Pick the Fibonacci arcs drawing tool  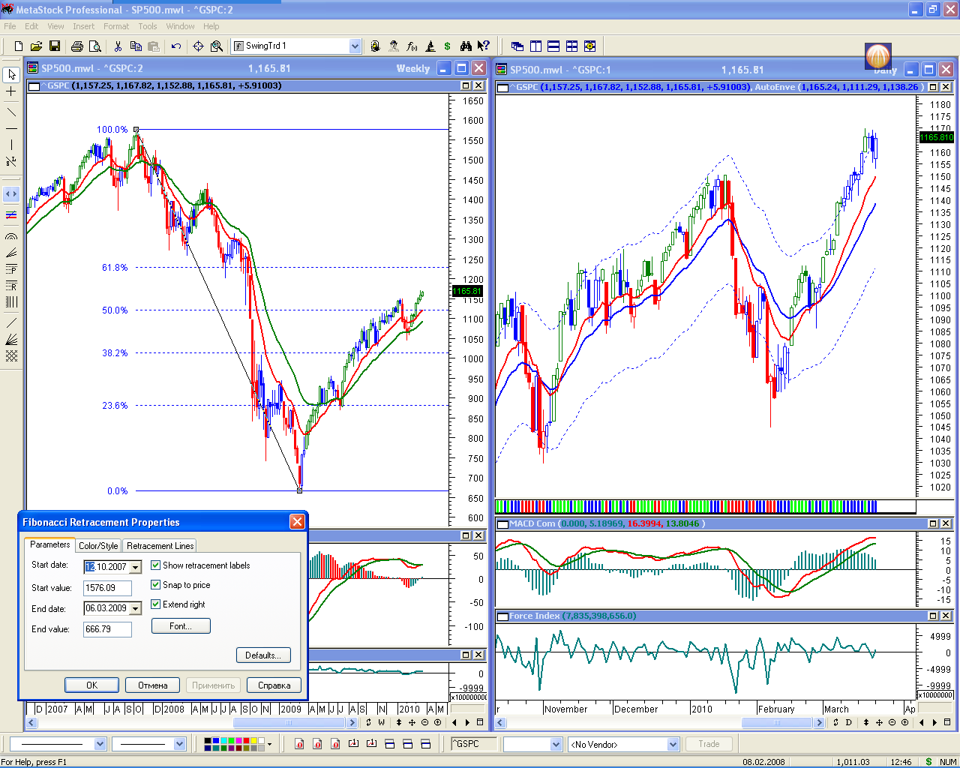click(x=11, y=236)
